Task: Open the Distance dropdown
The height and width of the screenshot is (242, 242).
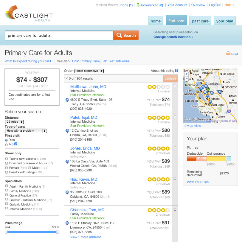Action: click(14, 122)
